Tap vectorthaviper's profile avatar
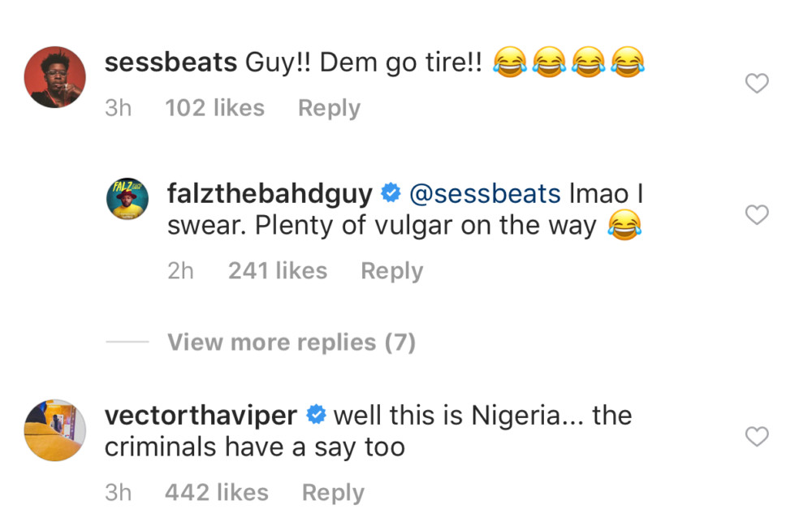The height and width of the screenshot is (522, 812). (54, 429)
